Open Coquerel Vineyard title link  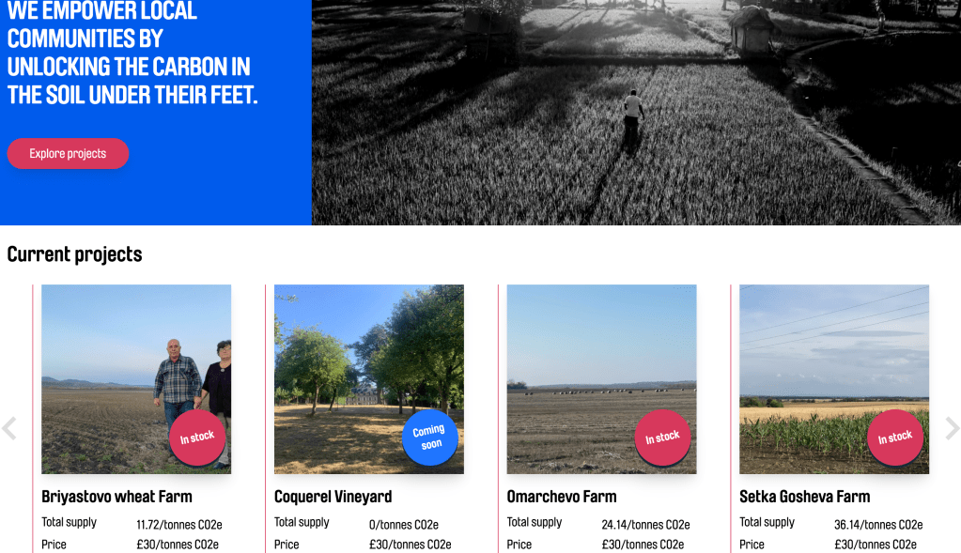click(x=333, y=497)
